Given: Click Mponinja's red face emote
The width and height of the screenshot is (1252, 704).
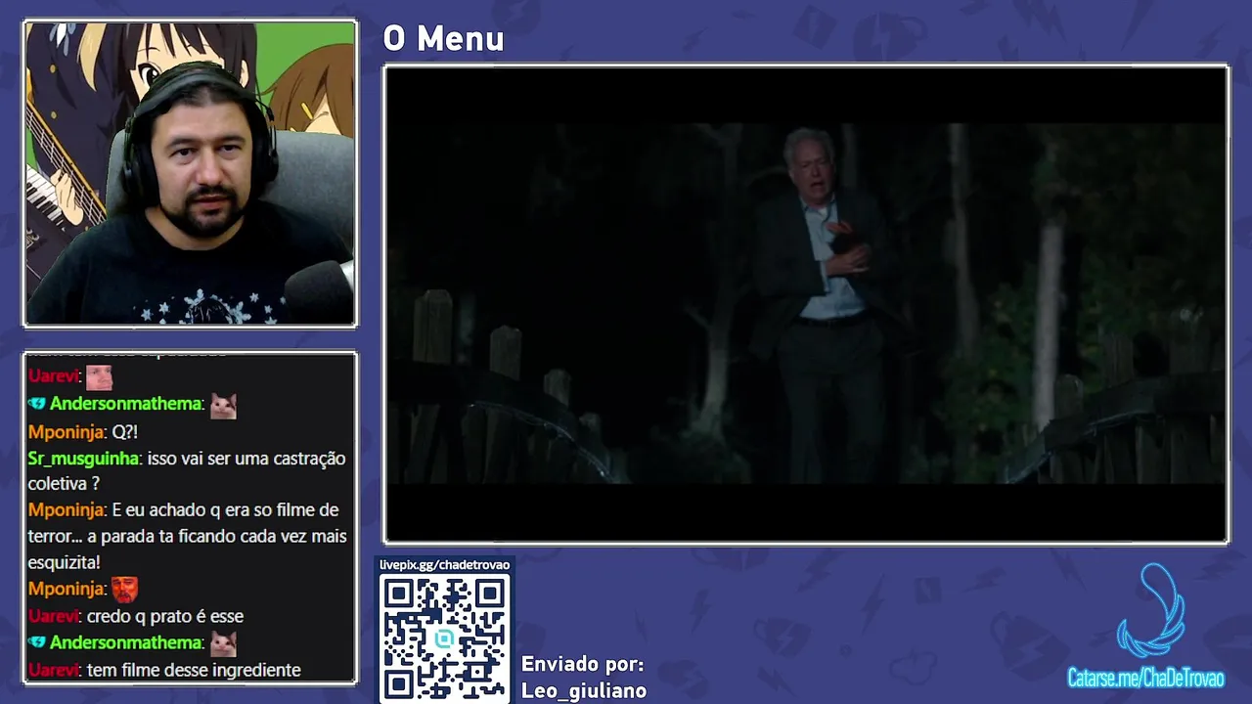Looking at the screenshot, I should 124,590.
